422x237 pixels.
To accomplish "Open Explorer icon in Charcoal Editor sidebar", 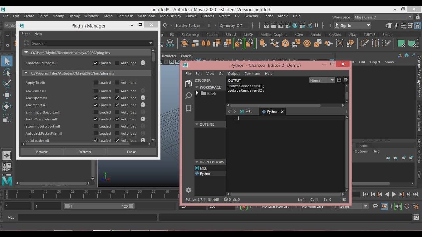I will coord(188,84).
